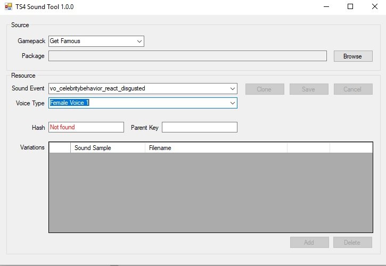Click the Cancel button
The image size is (386, 266).
click(353, 89)
